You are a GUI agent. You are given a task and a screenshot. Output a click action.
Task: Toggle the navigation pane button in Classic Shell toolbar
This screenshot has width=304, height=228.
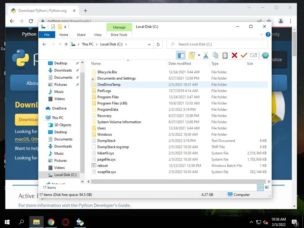pos(181,56)
